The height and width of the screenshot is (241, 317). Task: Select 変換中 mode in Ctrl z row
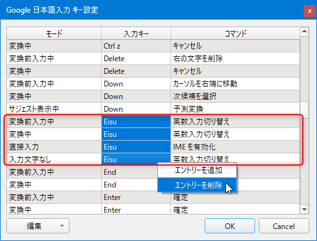click(54, 46)
